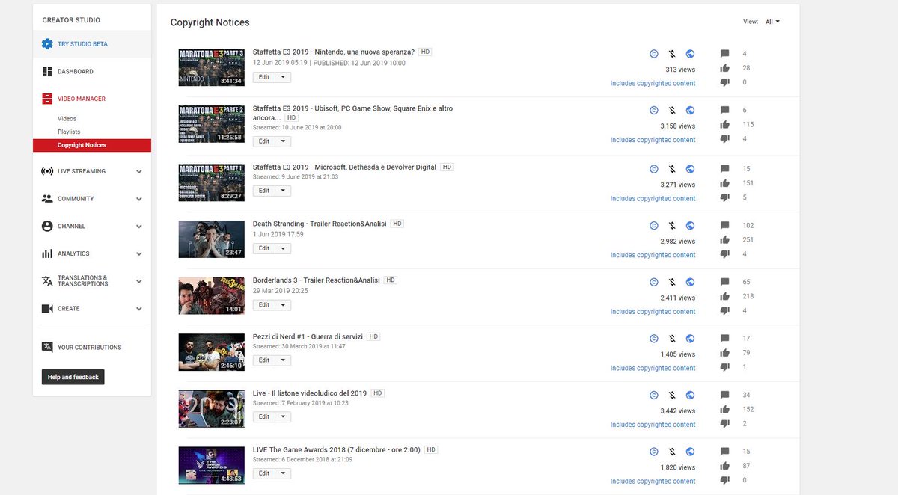Open the LIVE The Game Awards 2018 title

(336, 449)
